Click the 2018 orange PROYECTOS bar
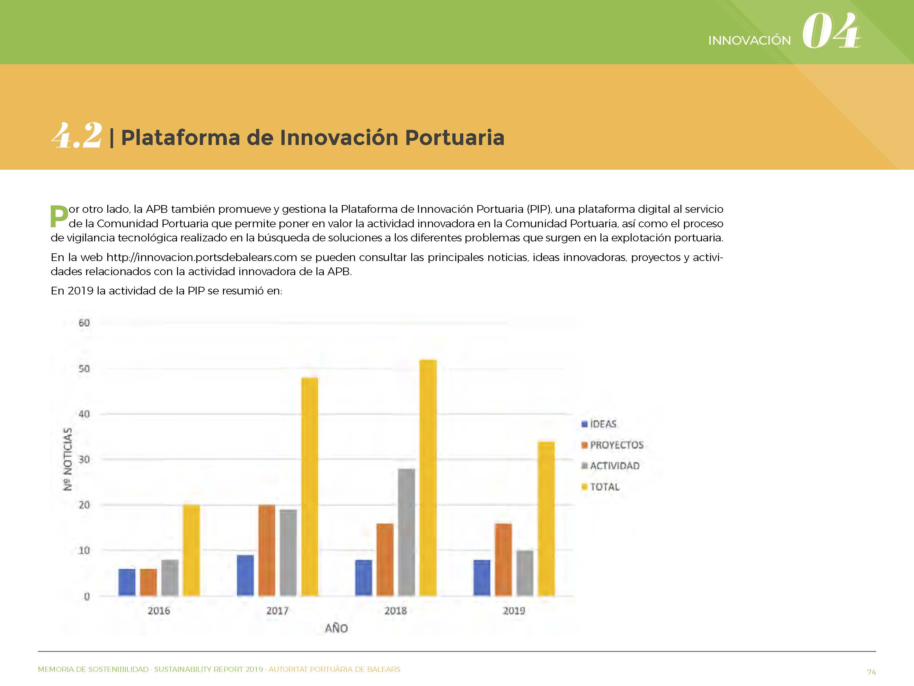Viewport: 914px width, 686px height. click(x=385, y=559)
